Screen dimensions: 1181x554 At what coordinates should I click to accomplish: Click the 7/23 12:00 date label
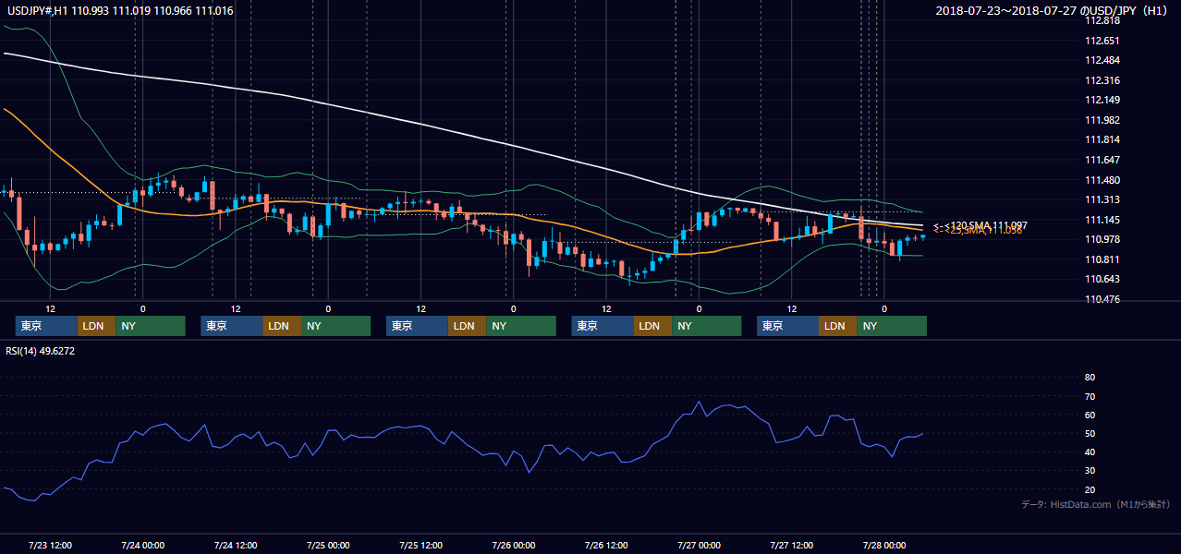click(x=50, y=545)
